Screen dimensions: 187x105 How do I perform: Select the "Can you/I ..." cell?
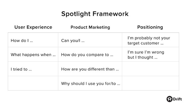(x=90, y=40)
